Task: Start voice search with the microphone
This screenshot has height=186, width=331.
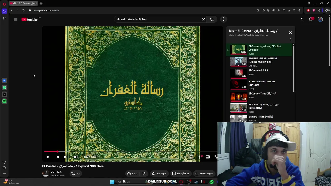Action: pyautogui.click(x=224, y=19)
